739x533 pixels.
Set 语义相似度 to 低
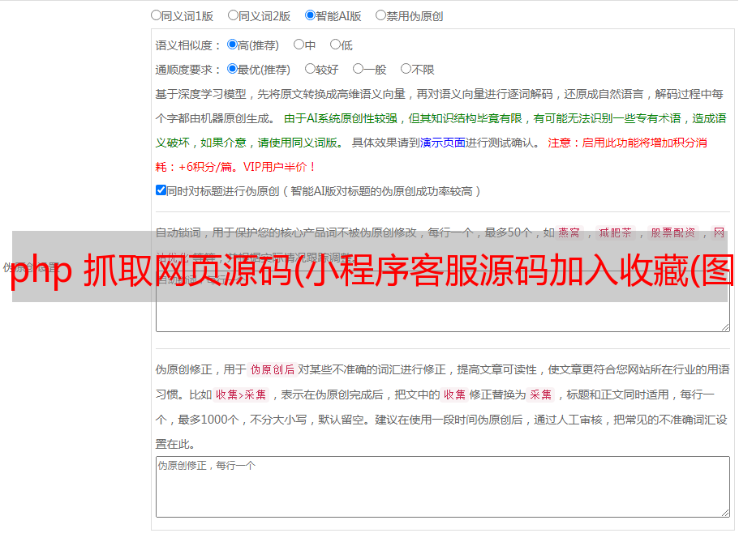click(x=335, y=45)
